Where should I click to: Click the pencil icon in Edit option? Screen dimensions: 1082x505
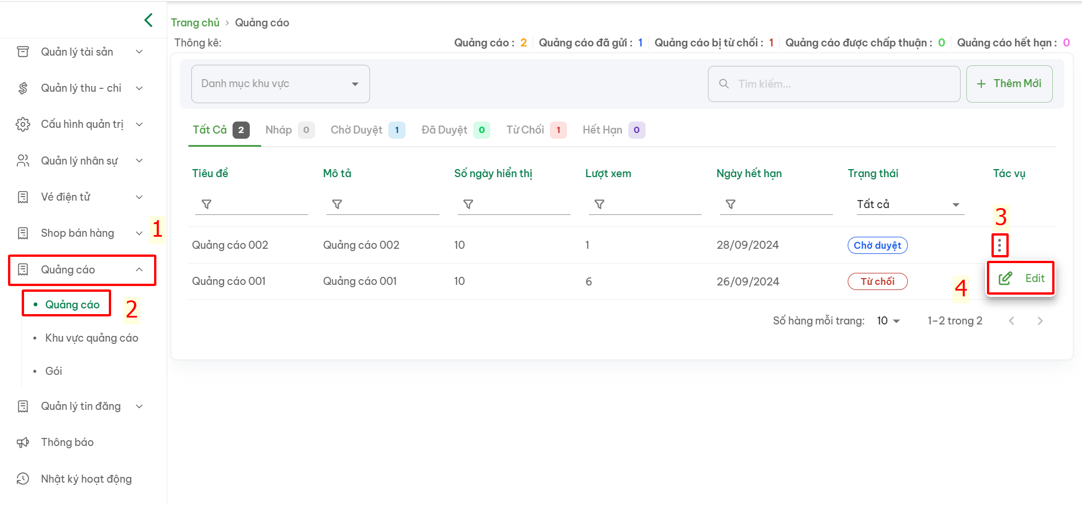pyautogui.click(x=1005, y=279)
